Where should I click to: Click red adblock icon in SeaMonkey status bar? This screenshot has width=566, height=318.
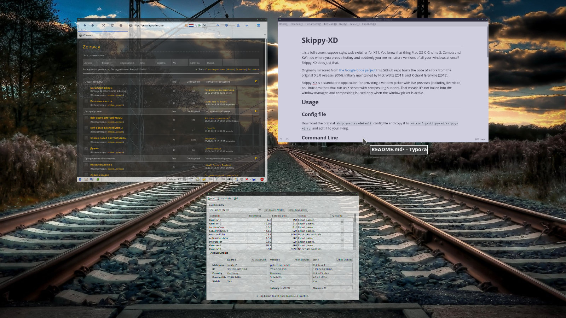tap(262, 179)
